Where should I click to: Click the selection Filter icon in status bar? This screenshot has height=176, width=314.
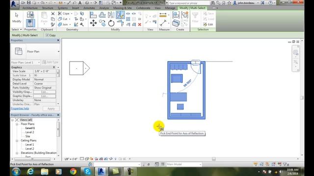pos(285,164)
